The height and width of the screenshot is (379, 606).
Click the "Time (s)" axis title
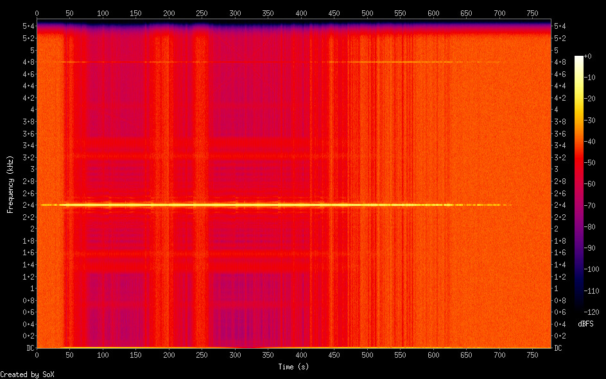coord(293,366)
